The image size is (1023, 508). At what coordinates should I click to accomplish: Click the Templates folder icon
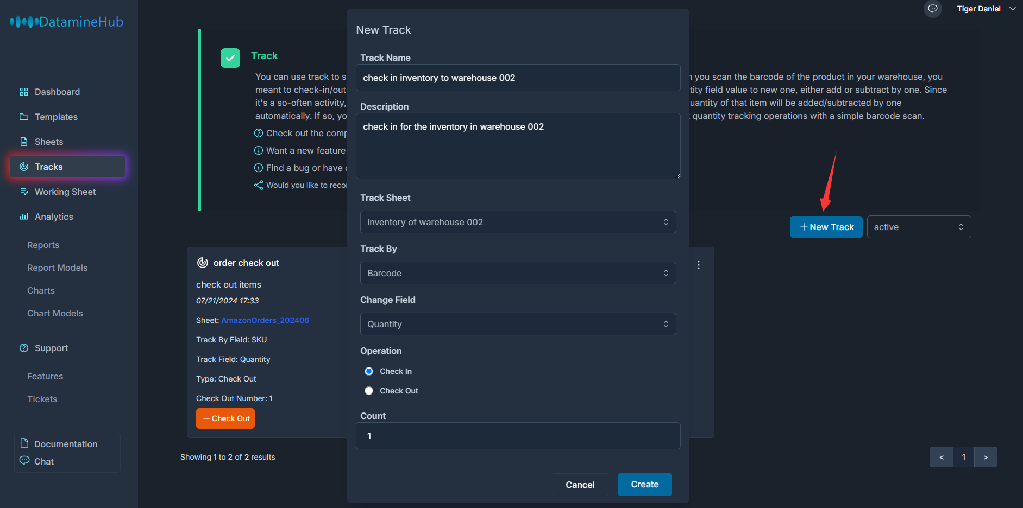coord(24,117)
